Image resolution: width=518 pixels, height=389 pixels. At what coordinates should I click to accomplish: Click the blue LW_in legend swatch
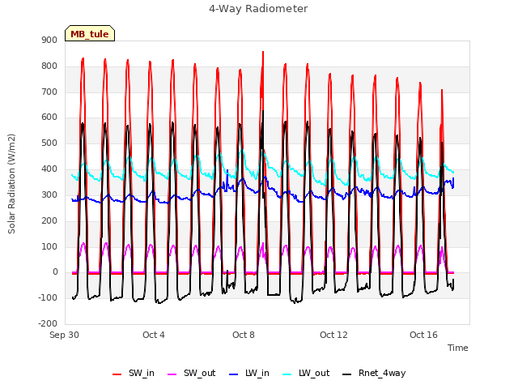click(x=234, y=374)
